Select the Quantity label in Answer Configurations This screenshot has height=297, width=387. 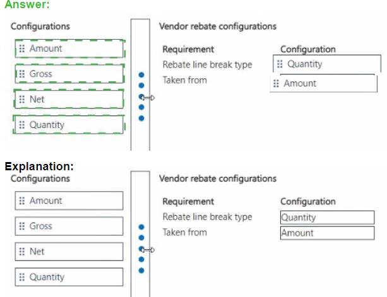tap(47, 125)
